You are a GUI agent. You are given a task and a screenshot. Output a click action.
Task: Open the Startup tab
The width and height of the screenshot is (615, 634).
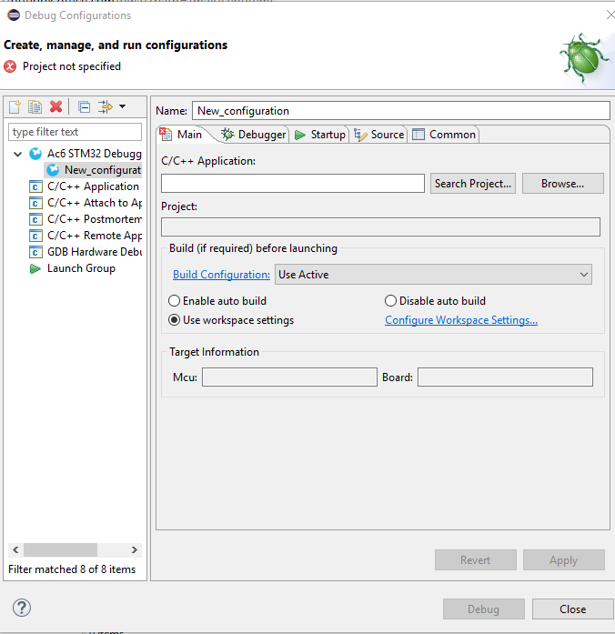tap(319, 135)
